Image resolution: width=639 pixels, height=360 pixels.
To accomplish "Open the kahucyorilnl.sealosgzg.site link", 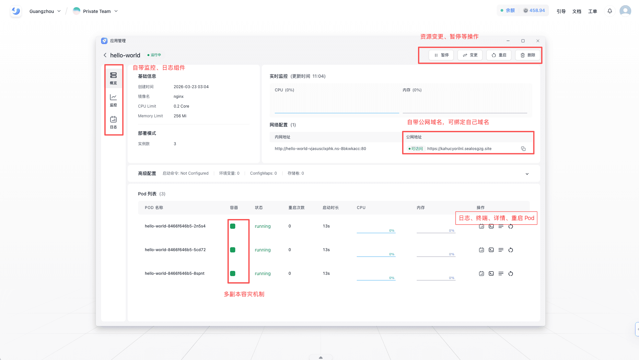I will (459, 149).
